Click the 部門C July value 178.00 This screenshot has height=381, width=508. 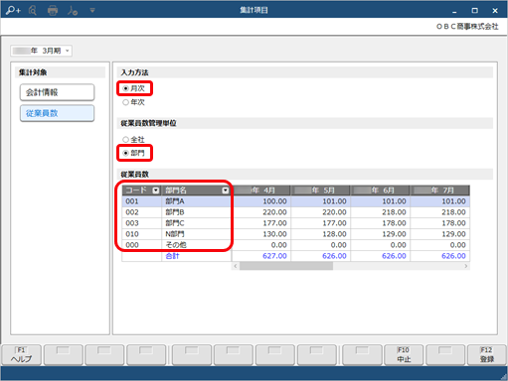[x=440, y=223]
